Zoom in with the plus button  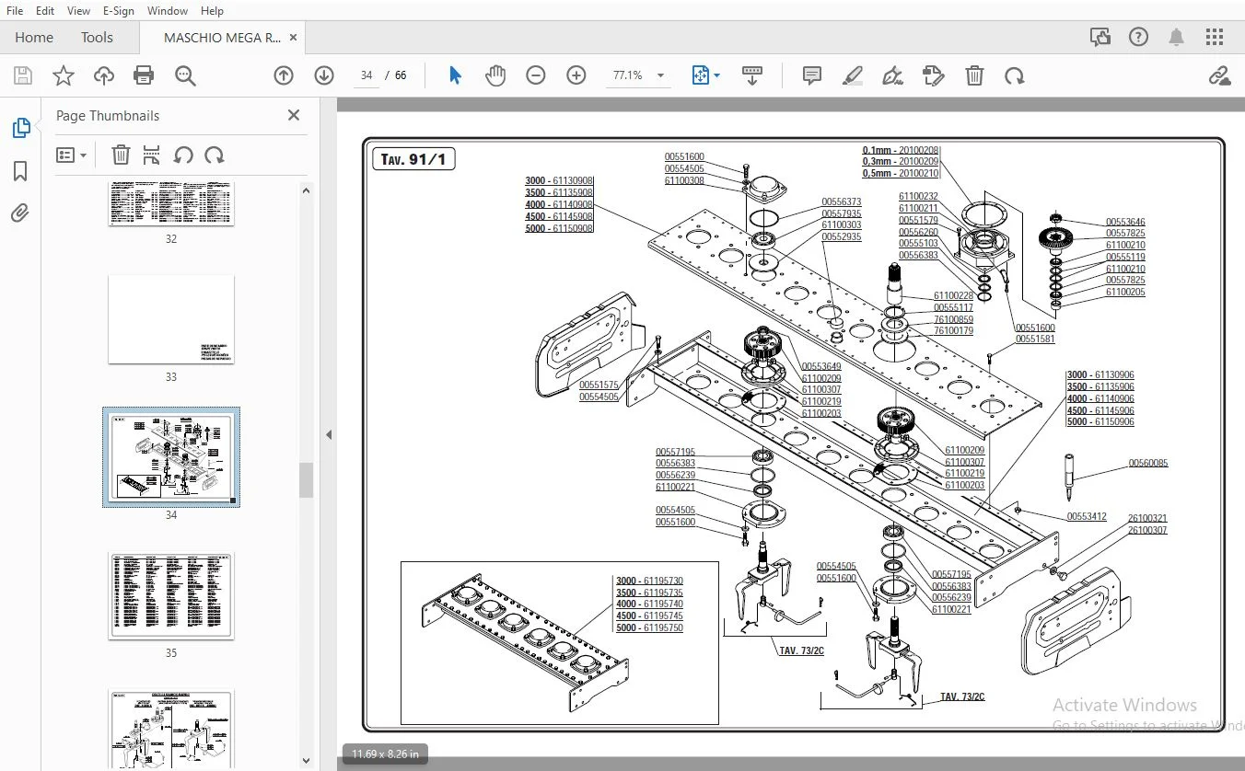pyautogui.click(x=576, y=75)
